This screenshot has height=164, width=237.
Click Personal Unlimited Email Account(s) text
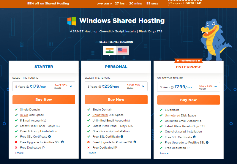coord(111,120)
